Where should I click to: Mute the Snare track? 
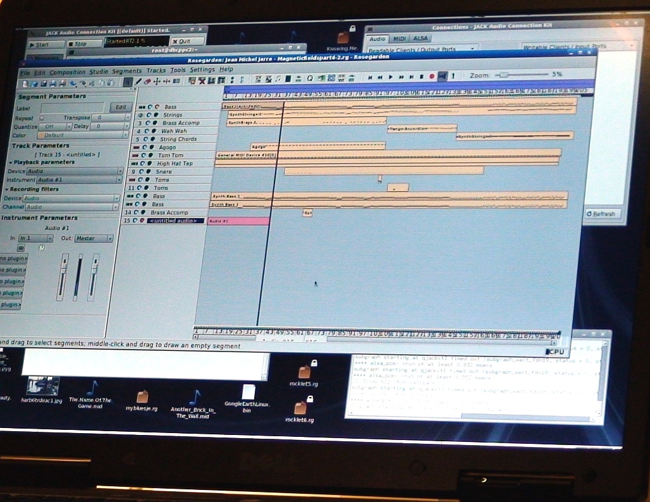(142, 171)
